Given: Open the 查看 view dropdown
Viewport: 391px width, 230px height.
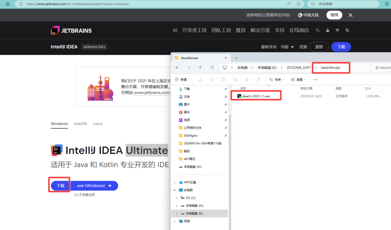Looking at the screenshot, I should [298, 80].
